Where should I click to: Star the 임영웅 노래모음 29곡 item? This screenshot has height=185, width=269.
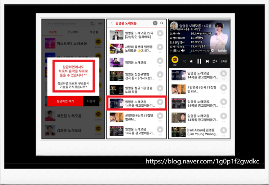[x=160, y=33]
